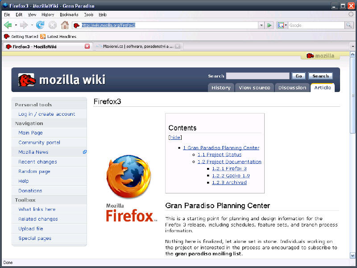Open the Mozilla News link

33,152
